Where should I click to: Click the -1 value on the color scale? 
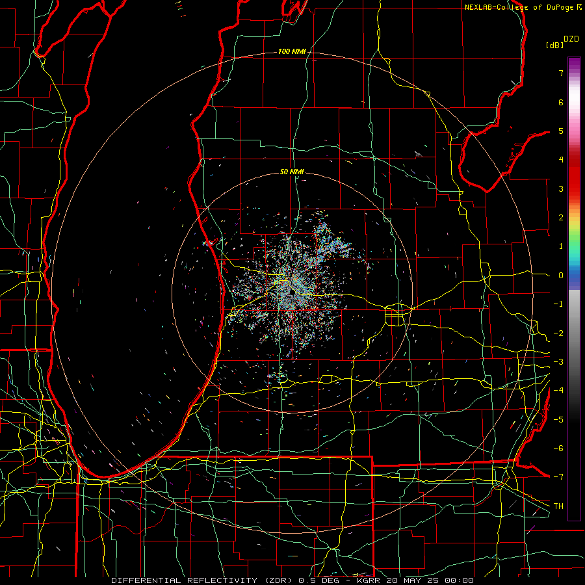[558, 304]
